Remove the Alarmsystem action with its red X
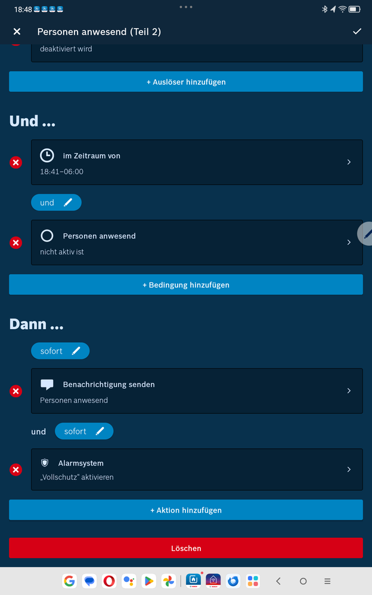 15,469
